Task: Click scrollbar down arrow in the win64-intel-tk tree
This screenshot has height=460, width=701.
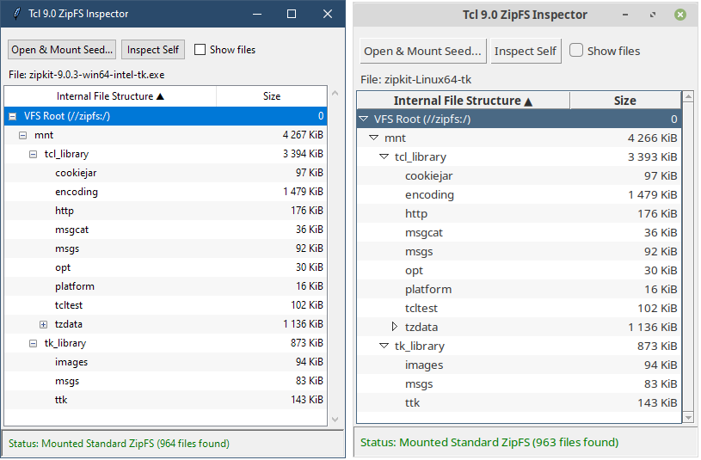Action: [x=335, y=419]
